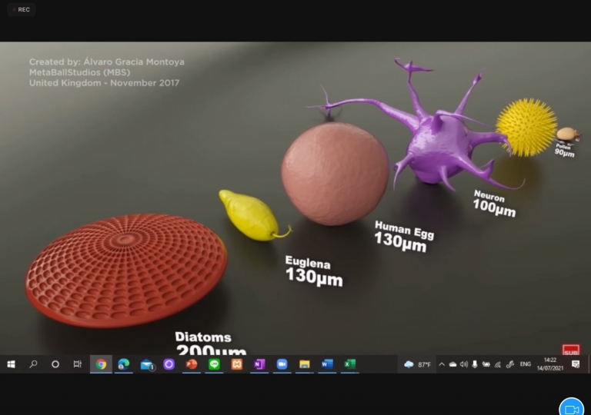Click the 'Euglena' label in video

[x=308, y=263]
